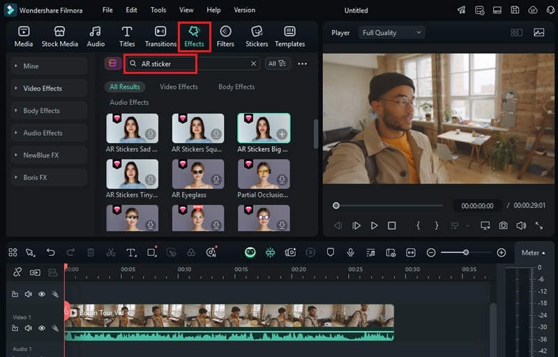Screen dimensions: 558x357
Task: Open the Full Quality dropdown
Action: pos(391,33)
